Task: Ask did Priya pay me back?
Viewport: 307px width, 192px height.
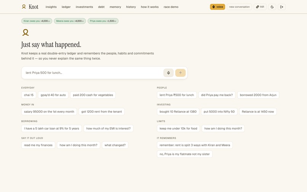Action: (217, 95)
